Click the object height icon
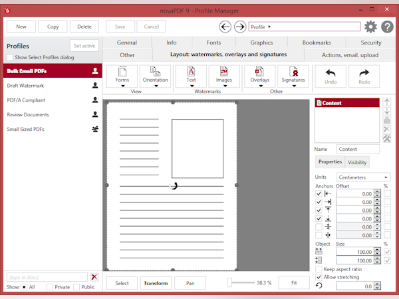This screenshot has width=399, height=299. pos(319,260)
